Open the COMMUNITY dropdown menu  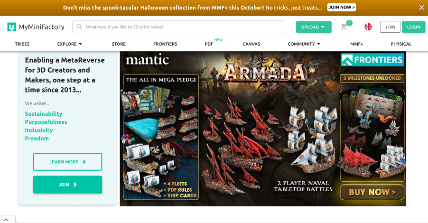pos(304,44)
